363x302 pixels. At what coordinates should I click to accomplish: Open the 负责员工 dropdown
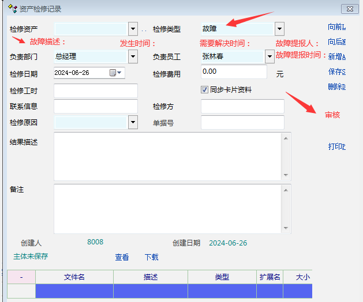[x=269, y=56]
